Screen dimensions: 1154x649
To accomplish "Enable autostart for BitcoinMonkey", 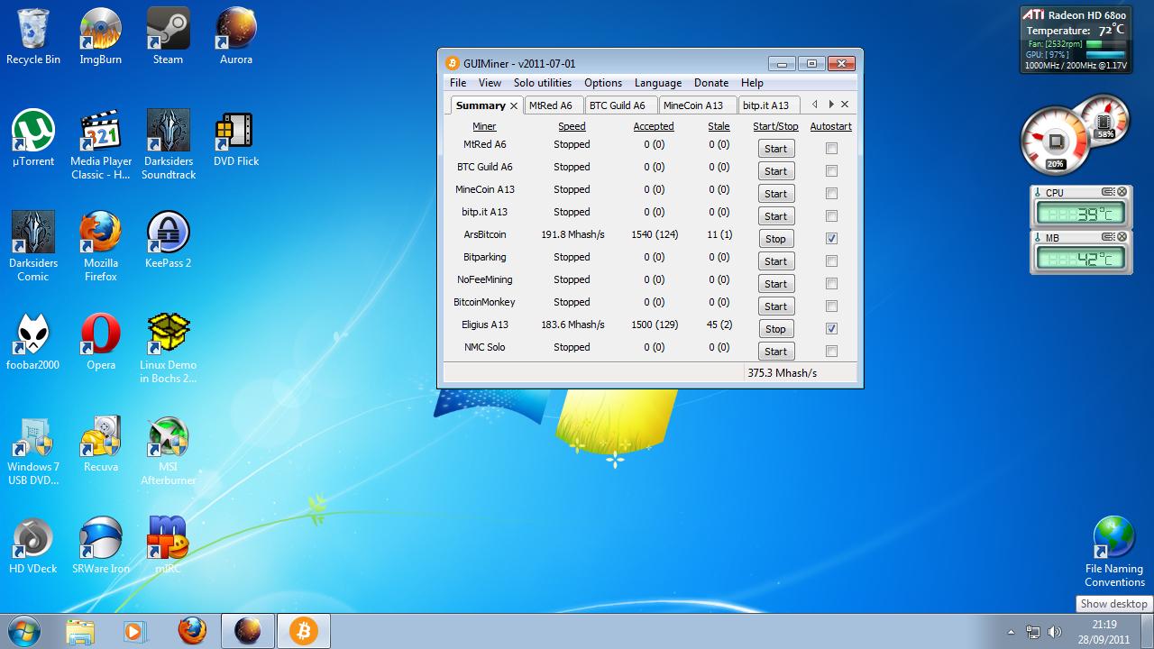I will click(x=831, y=306).
